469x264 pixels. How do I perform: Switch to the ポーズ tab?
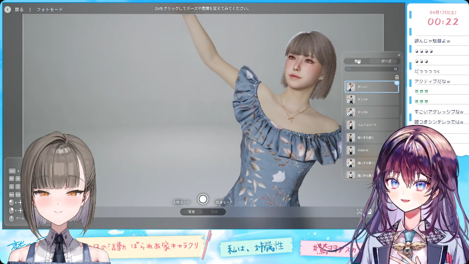(386, 61)
